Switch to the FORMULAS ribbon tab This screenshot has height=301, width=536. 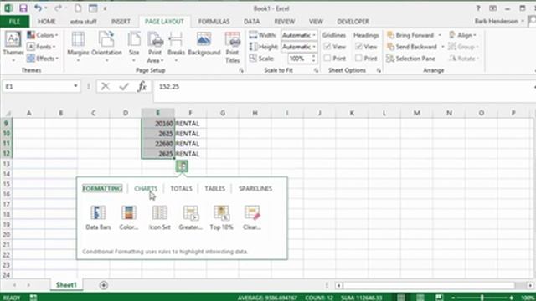pyautogui.click(x=214, y=22)
